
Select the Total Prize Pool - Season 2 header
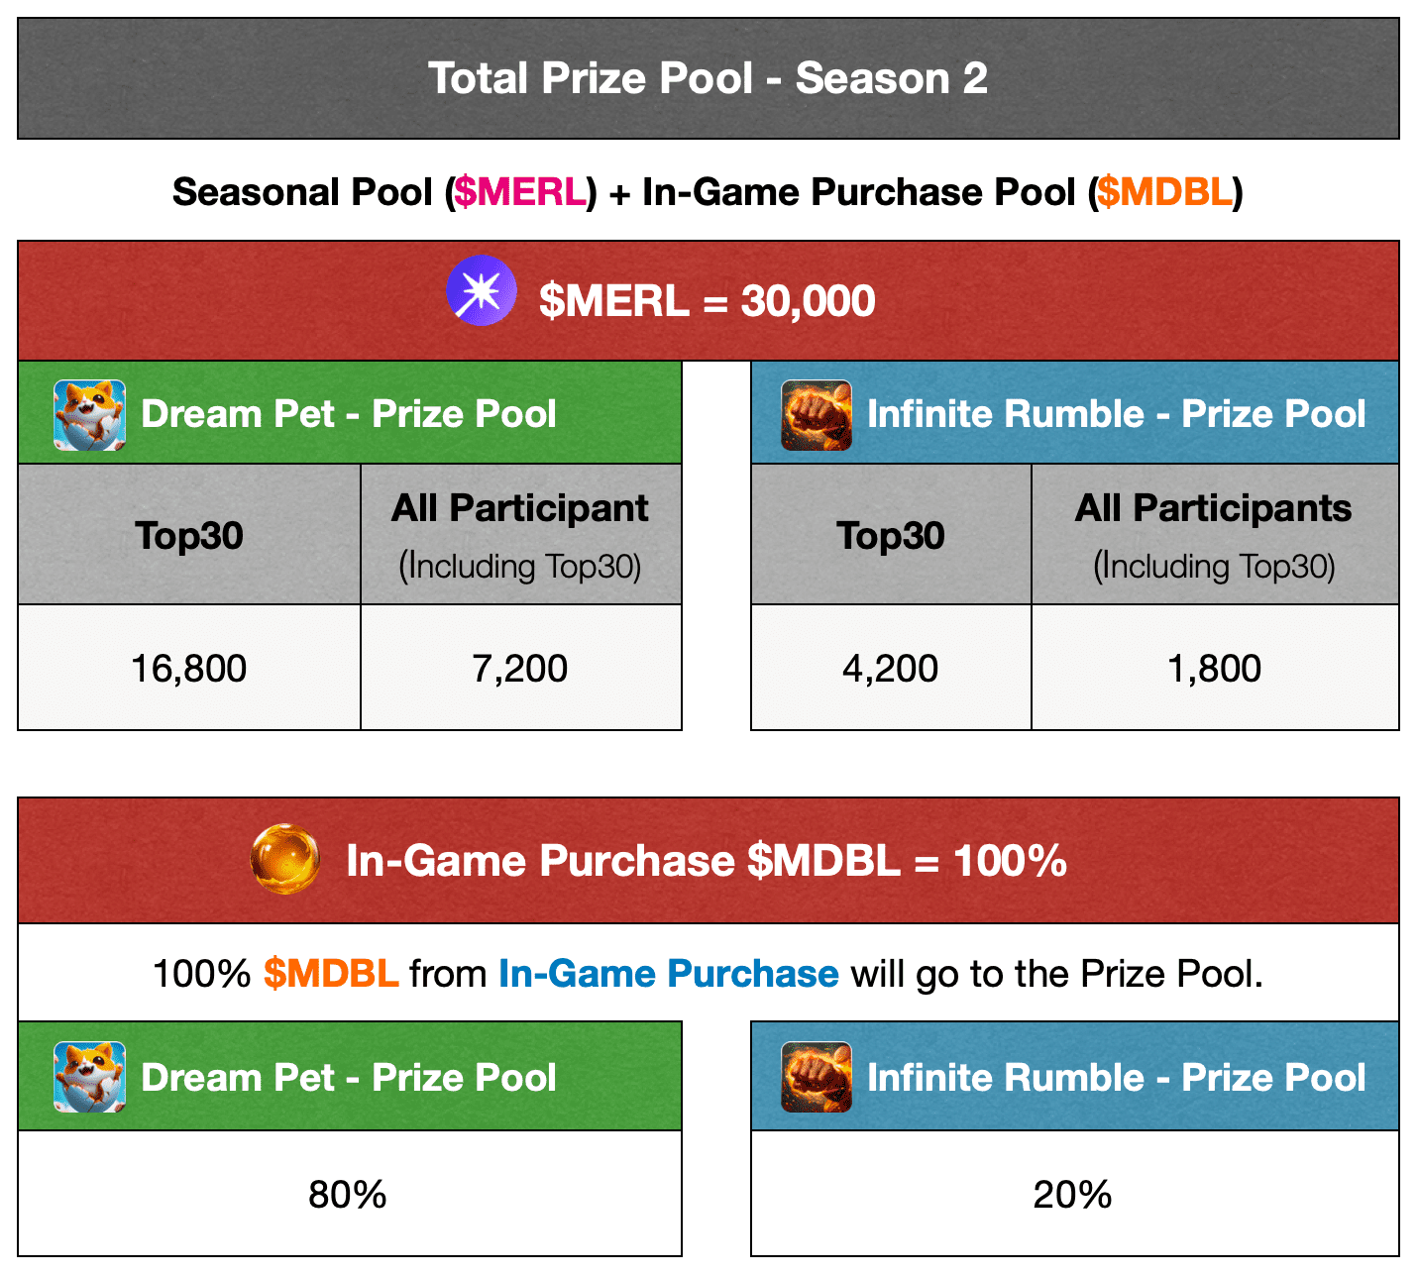[x=709, y=78]
